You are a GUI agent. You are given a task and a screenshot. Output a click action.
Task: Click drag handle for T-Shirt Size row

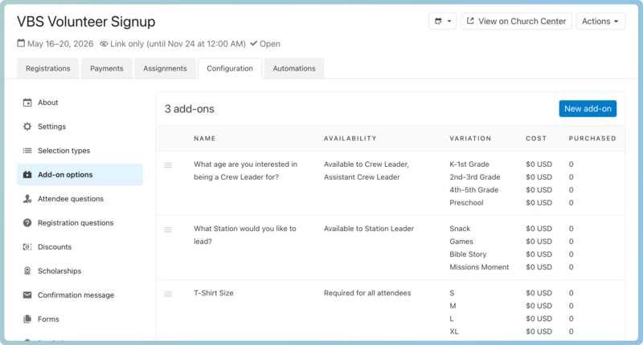point(168,294)
